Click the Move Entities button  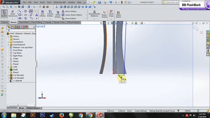(69, 18)
